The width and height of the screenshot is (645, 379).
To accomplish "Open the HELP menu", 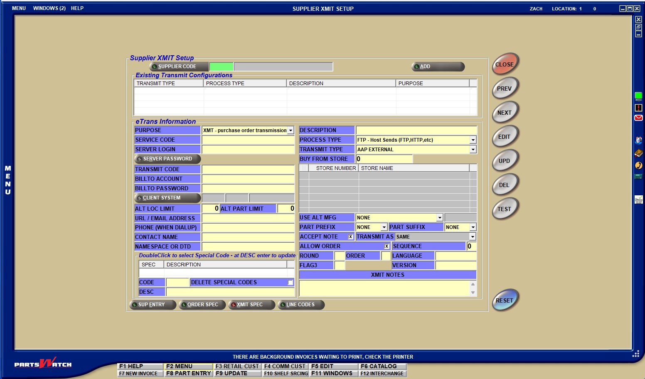I will click(x=77, y=8).
